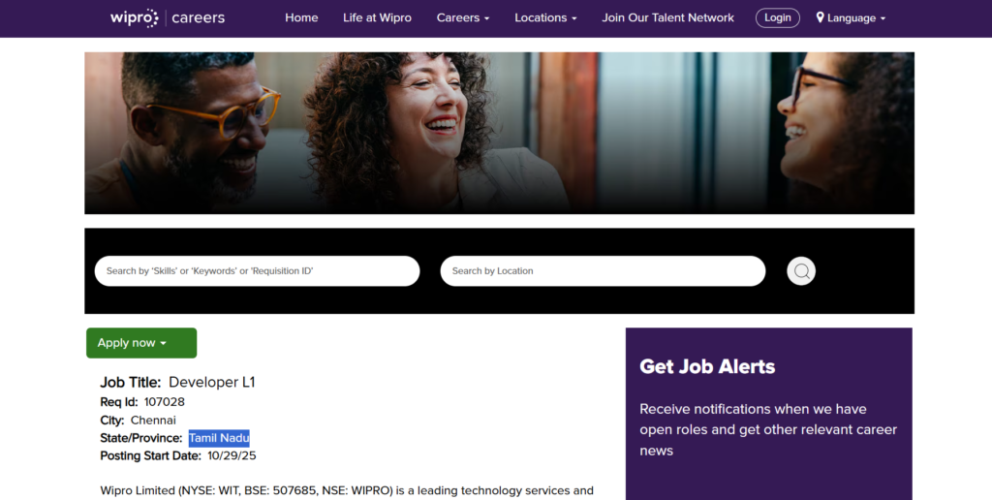The width and height of the screenshot is (992, 500).
Task: Click the highlighted Tamil Nadu text
Action: coord(219,438)
